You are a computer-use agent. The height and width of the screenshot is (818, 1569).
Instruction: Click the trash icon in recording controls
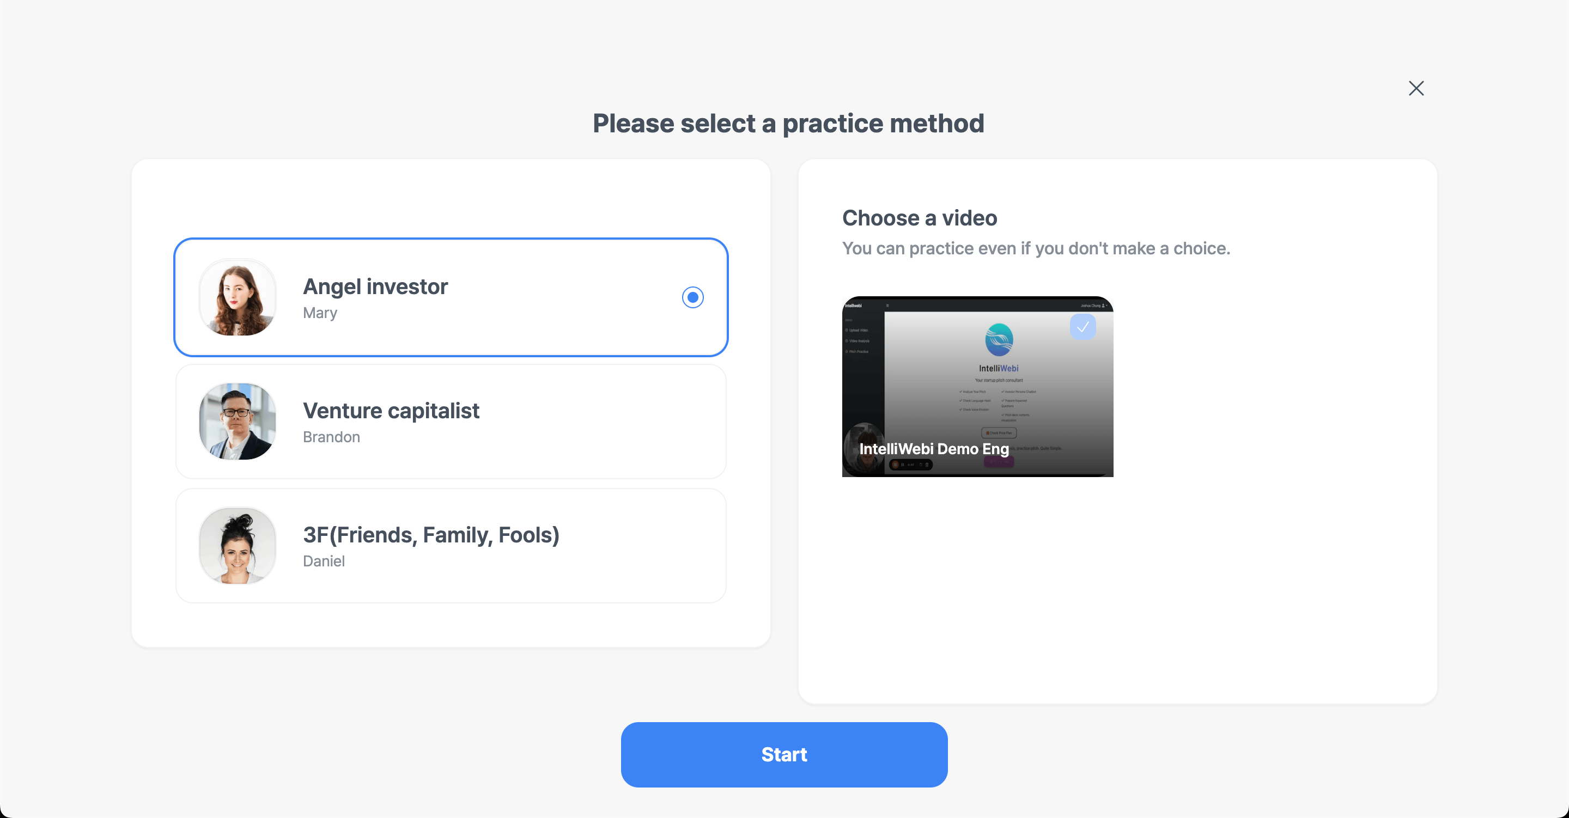click(x=928, y=465)
